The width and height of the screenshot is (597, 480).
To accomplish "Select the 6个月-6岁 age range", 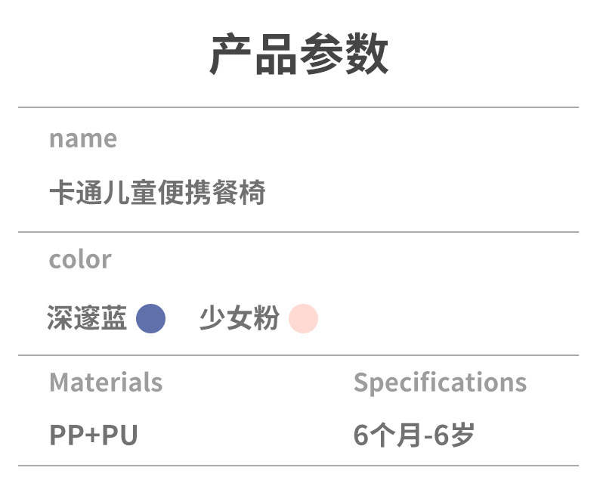I will pos(414,435).
